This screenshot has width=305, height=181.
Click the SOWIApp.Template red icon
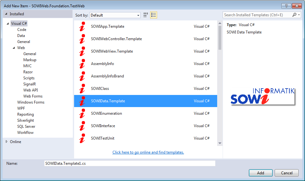pyautogui.click(x=82, y=26)
